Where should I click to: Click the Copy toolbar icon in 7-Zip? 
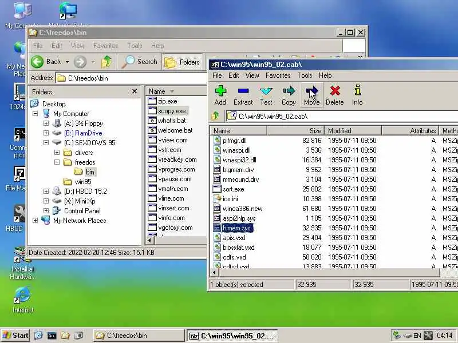(x=289, y=95)
